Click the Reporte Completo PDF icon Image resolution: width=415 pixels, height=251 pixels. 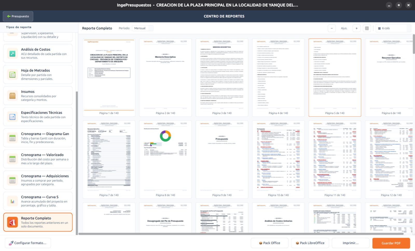tap(12, 222)
